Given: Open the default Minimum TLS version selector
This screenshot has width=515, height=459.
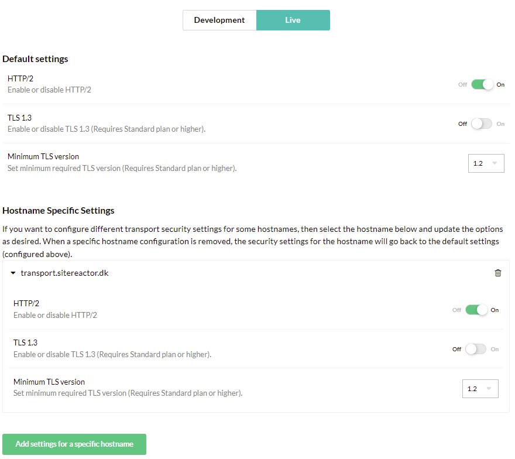Looking at the screenshot, I should pos(486,163).
